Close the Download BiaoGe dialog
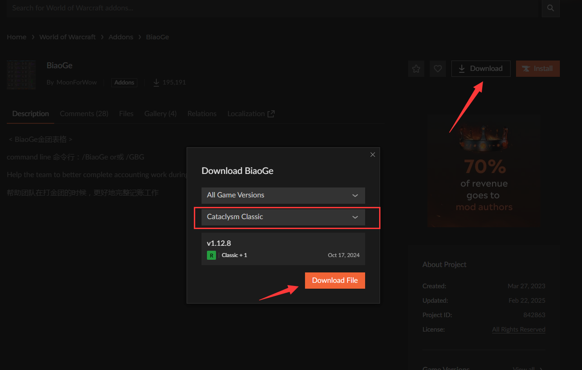The image size is (582, 370). point(373,155)
